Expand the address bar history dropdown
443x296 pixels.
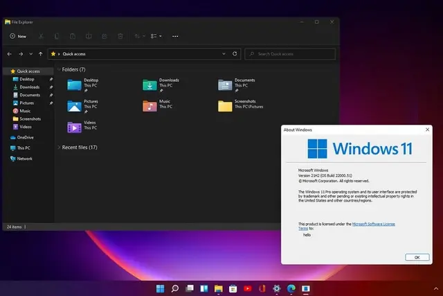coord(224,54)
